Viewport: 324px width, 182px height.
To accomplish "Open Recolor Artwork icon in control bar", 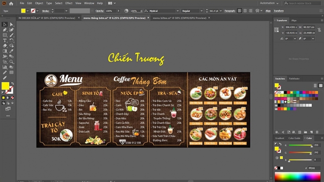I will tap(126, 11).
